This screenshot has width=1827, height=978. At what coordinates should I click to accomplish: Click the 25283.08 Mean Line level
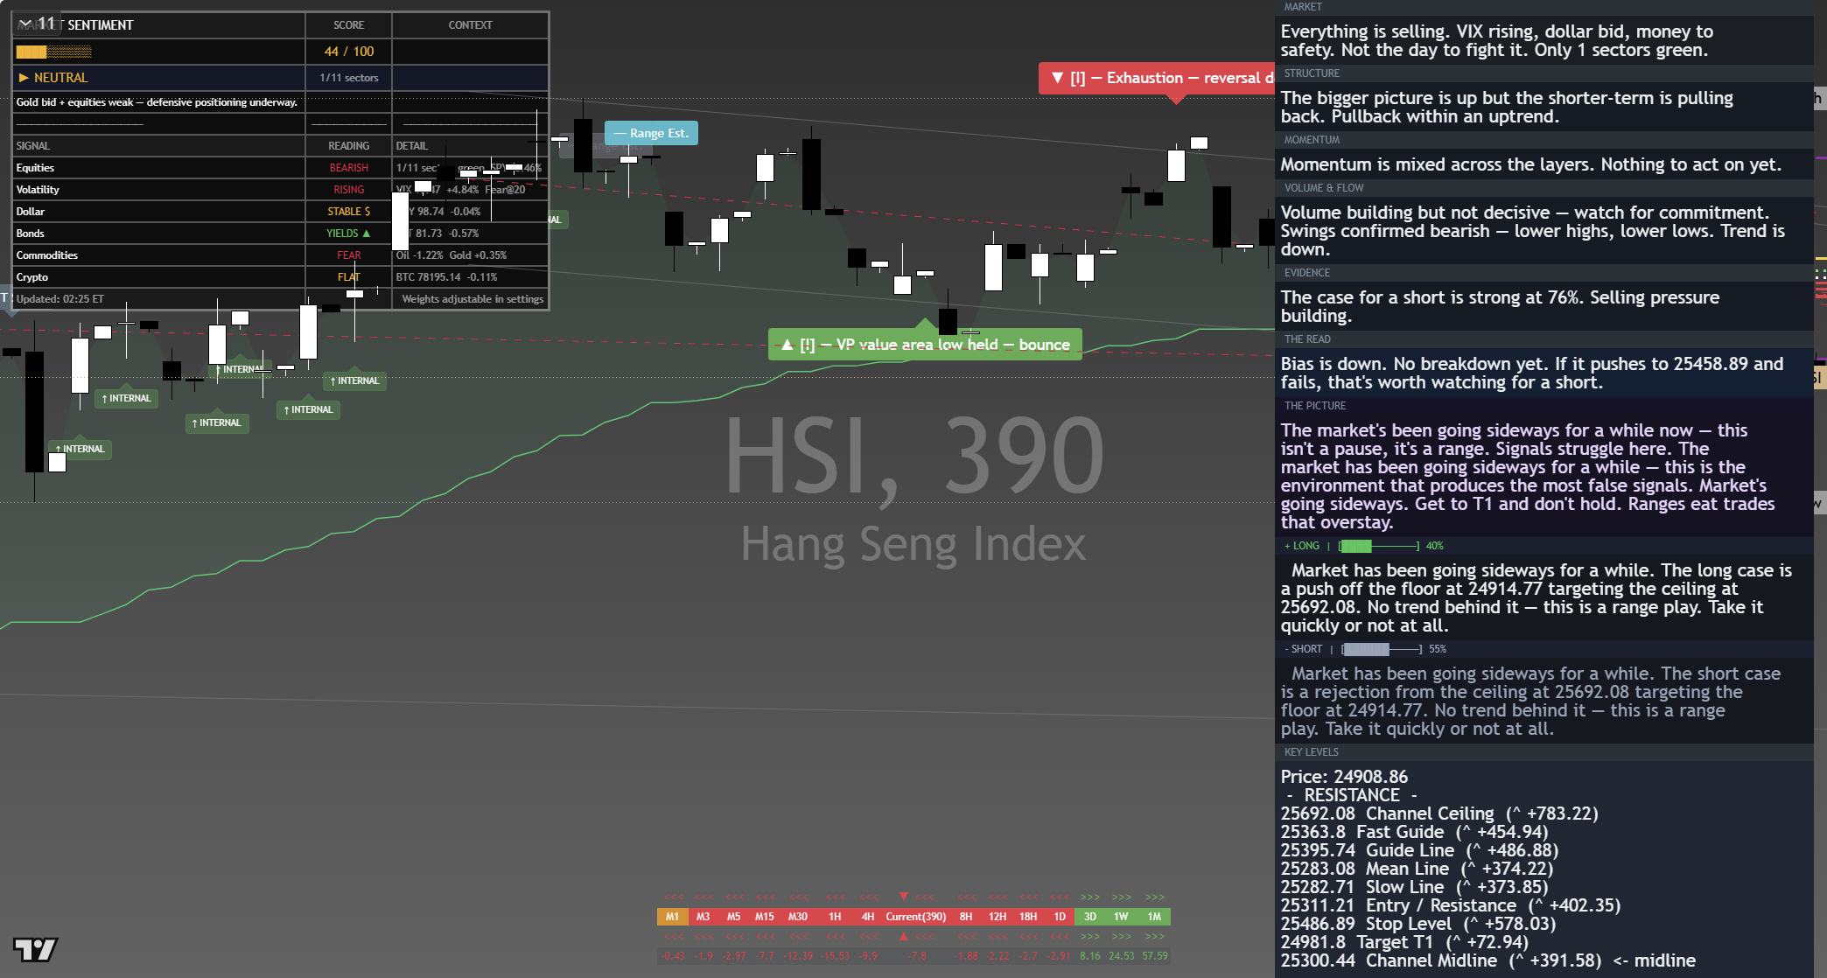point(1417,869)
